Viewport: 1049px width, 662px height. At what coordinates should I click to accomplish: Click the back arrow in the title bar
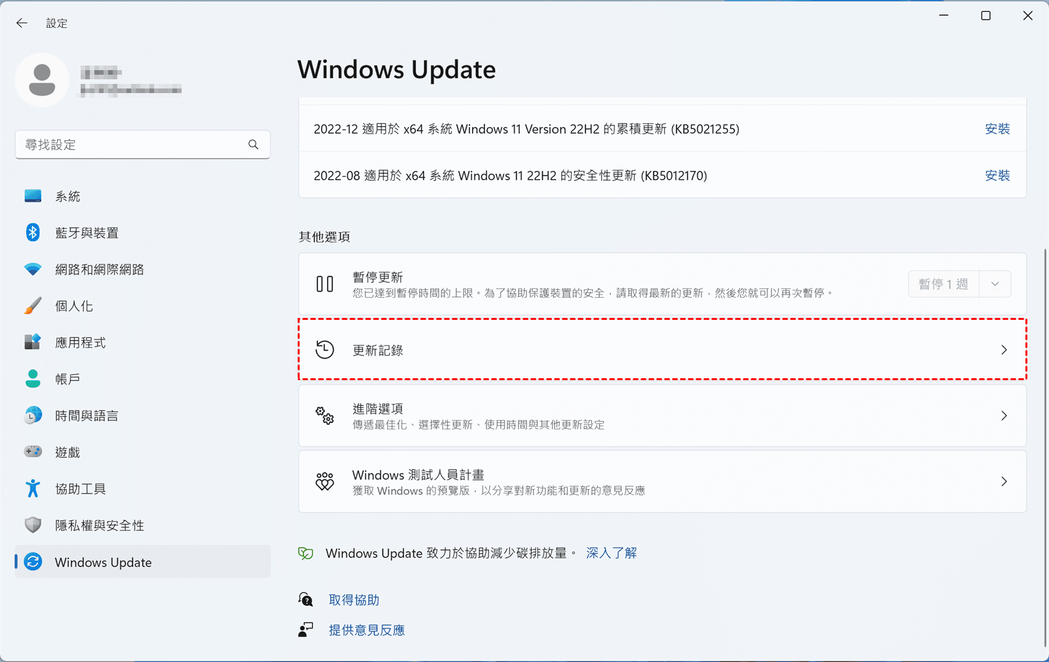click(22, 23)
